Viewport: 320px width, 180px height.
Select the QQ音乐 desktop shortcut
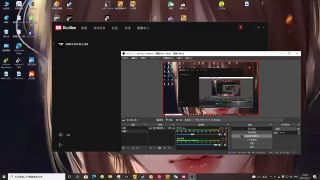pyautogui.click(x=222, y=5)
